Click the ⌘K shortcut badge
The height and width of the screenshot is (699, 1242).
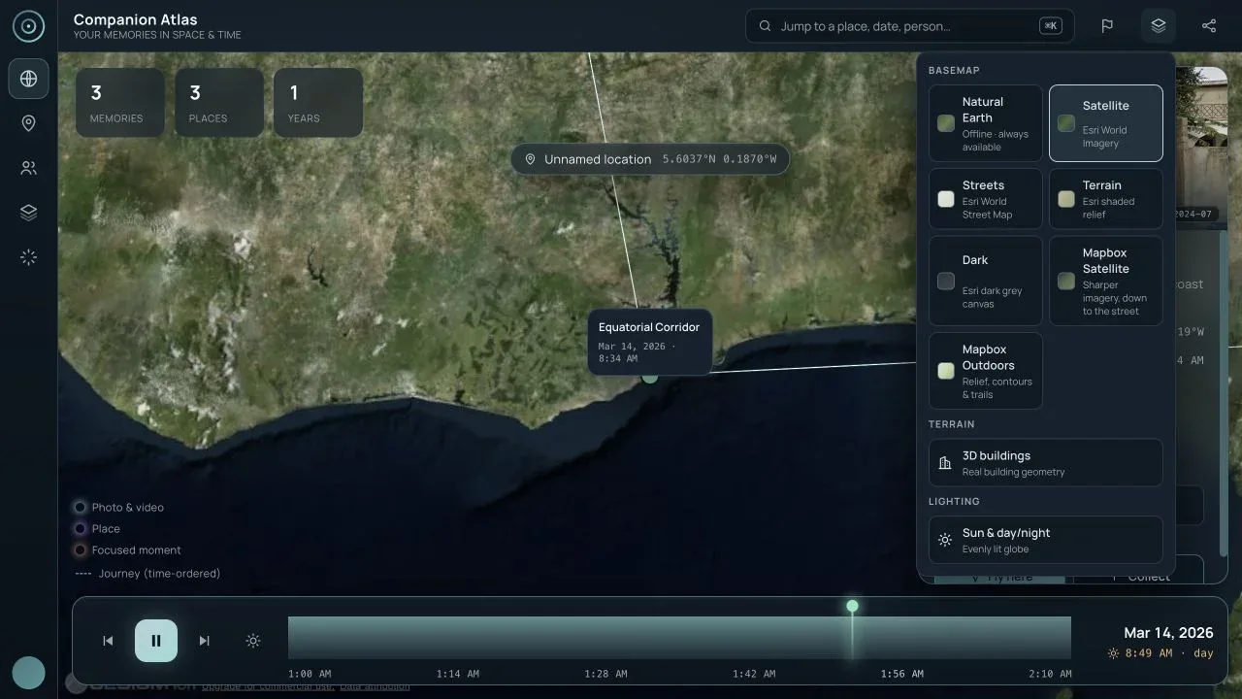click(1051, 26)
